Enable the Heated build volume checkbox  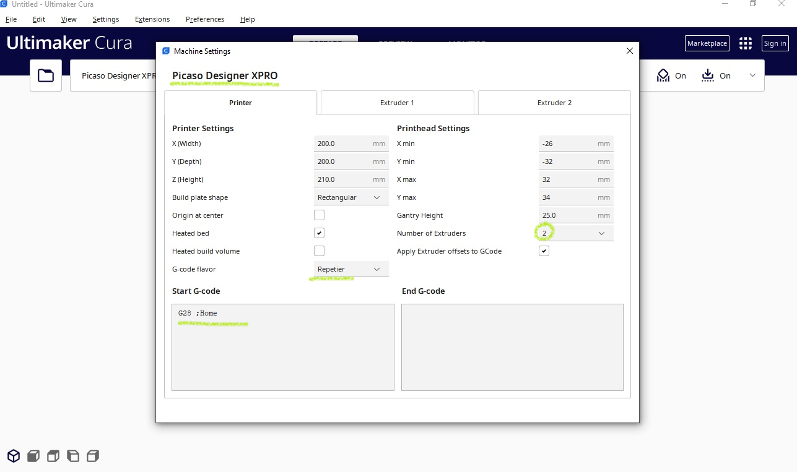pos(319,251)
